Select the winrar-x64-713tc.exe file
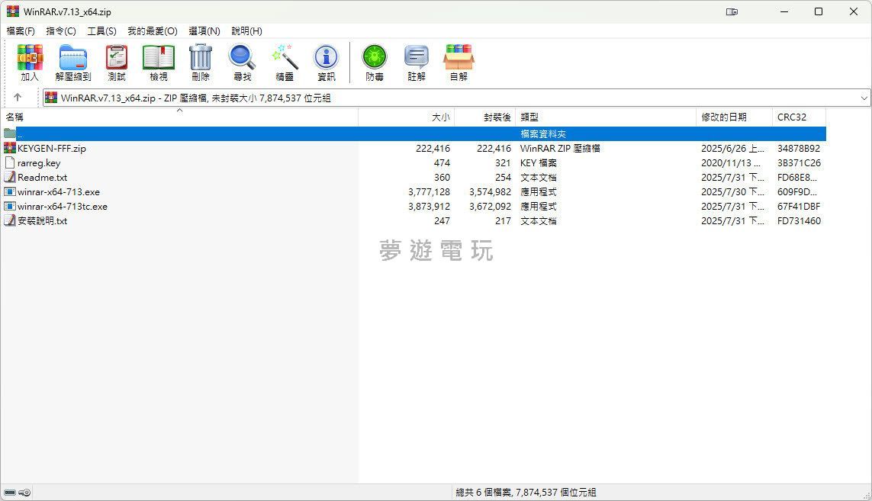 63,207
